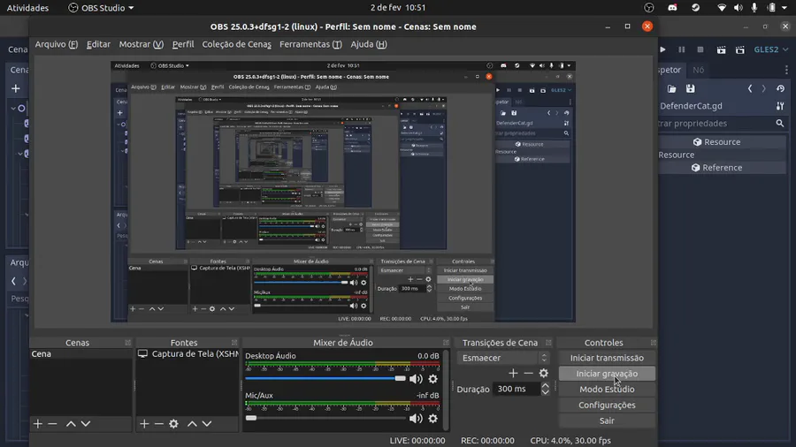Screen dimensions: 796x447
Task: Play the edited scene in Godot
Action: coord(721,49)
